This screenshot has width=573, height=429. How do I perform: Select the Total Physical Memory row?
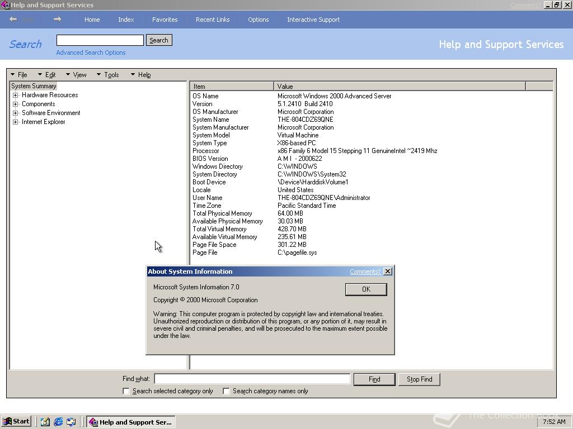222,213
